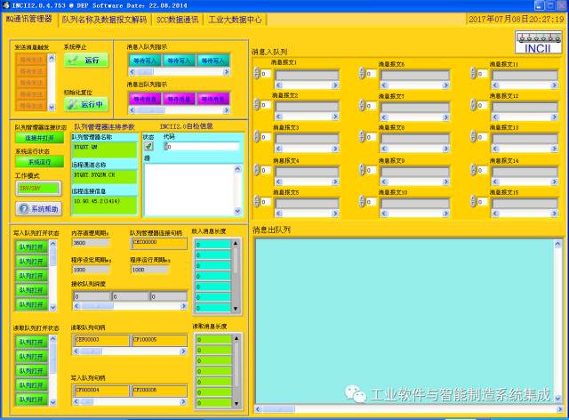Click the 消息出队列 cyan text area
The height and width of the screenshot is (420, 569).
click(x=405, y=321)
